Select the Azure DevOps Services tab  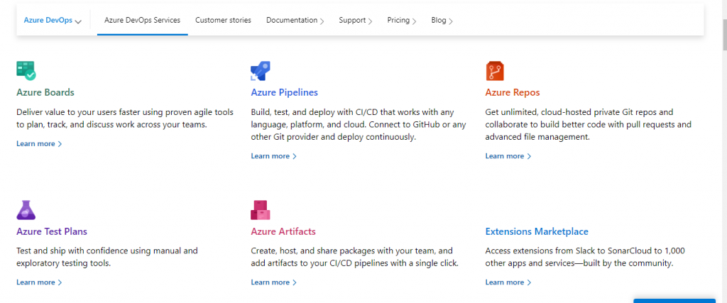(142, 21)
